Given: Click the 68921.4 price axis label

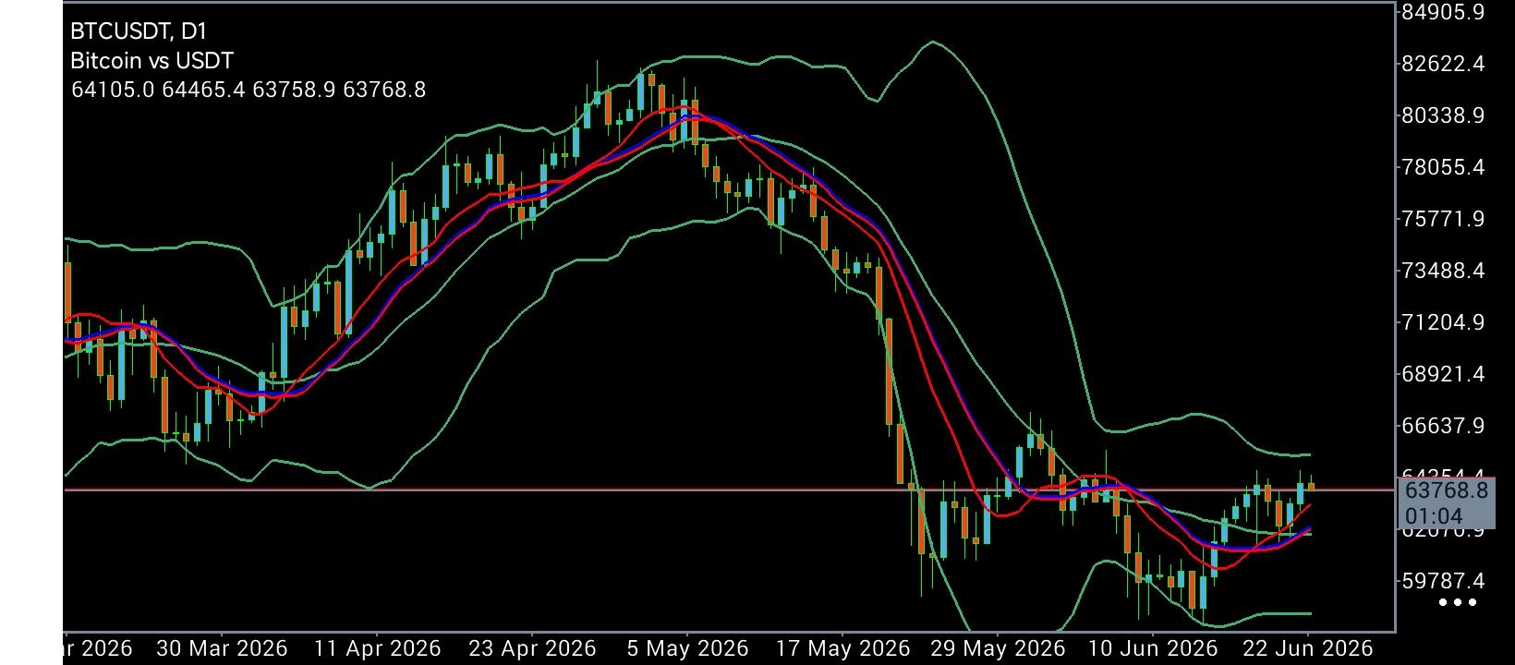Looking at the screenshot, I should coord(1443,374).
